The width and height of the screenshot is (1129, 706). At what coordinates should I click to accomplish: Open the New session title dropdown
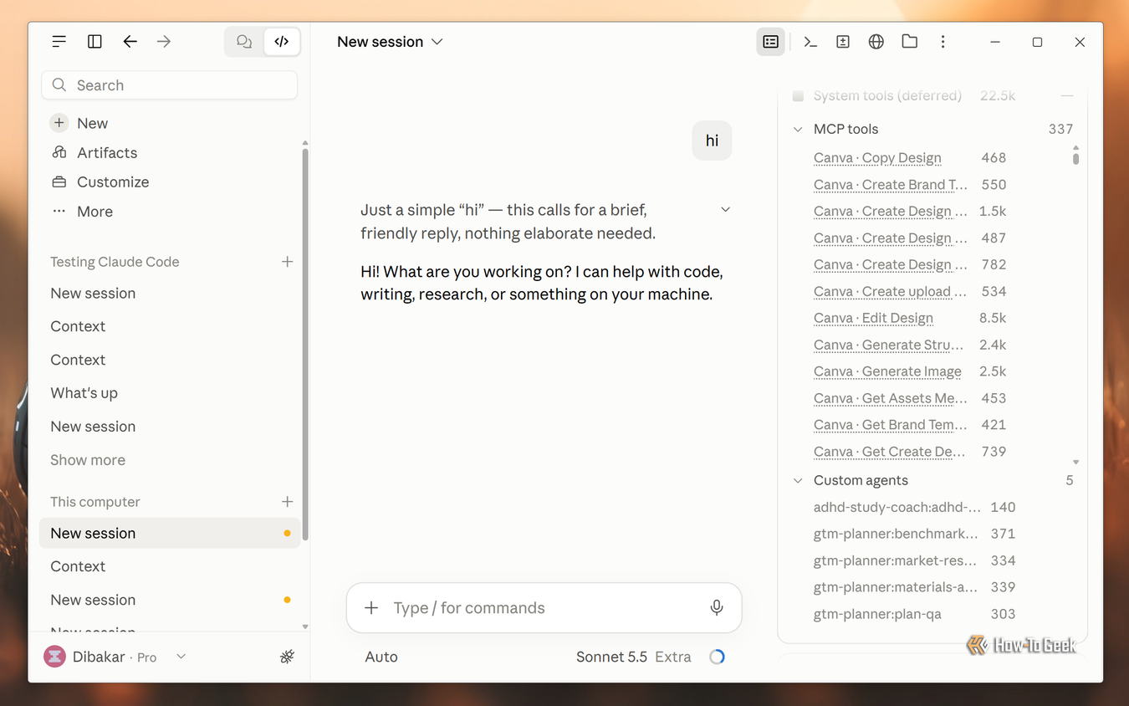(390, 42)
